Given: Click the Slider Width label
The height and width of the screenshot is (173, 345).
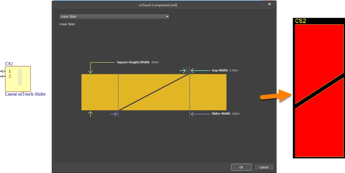Looking at the screenshot, I should [221, 114].
